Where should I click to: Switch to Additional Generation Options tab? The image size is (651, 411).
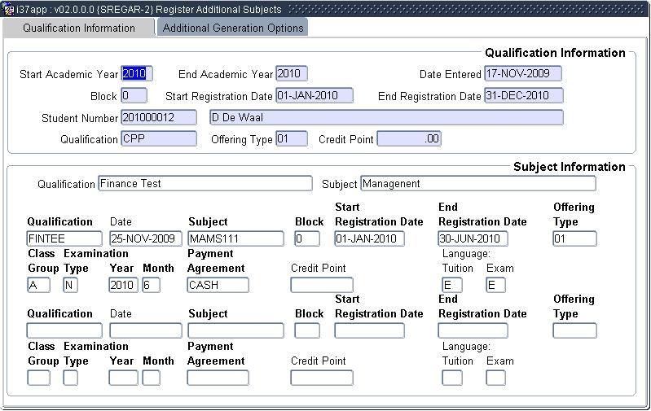click(x=233, y=28)
